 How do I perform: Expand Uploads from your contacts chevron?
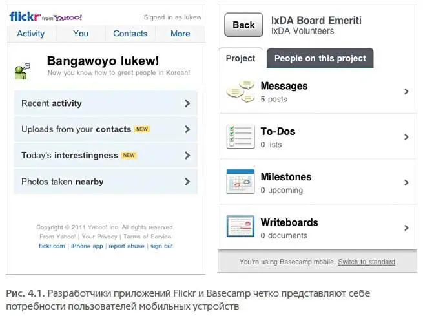187,129
